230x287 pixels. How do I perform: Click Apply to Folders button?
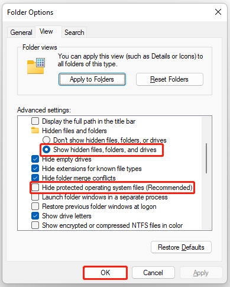92,79
